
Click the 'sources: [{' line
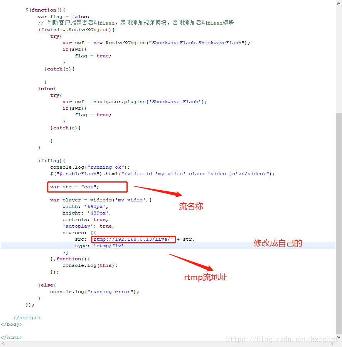pyautogui.click(x=79, y=233)
